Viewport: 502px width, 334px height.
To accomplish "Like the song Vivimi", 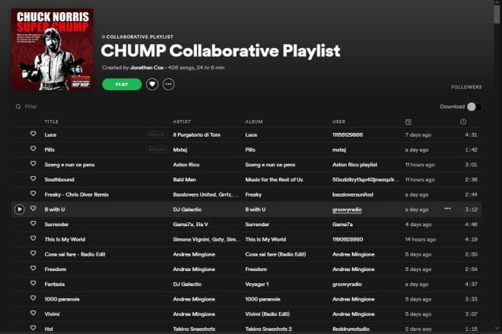I will [33, 314].
